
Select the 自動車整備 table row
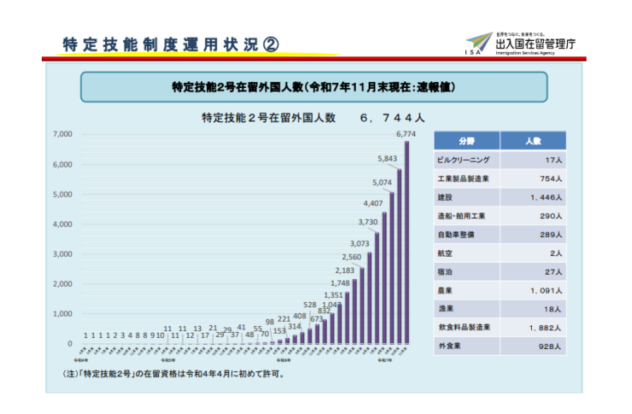pos(500,235)
